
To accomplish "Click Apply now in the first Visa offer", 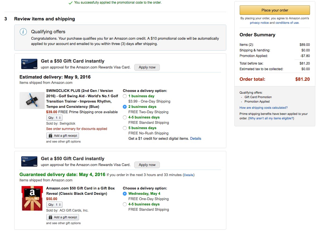I will (x=147, y=67).
